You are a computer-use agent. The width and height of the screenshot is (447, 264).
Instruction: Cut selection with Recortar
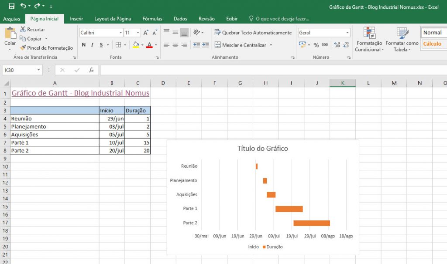coord(32,29)
